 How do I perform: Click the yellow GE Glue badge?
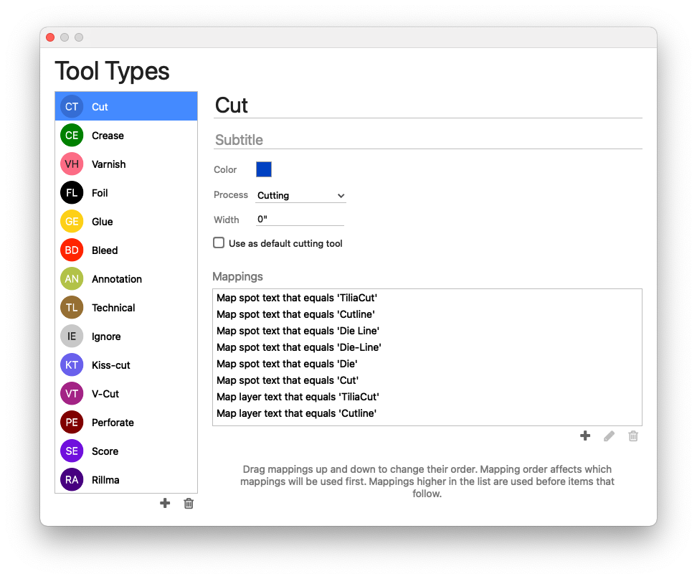72,222
